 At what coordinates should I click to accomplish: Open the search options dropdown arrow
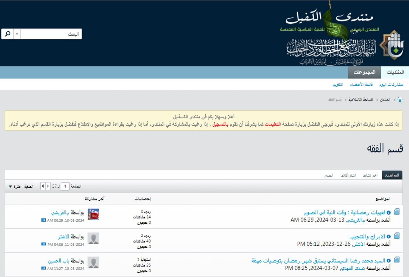[17, 34]
